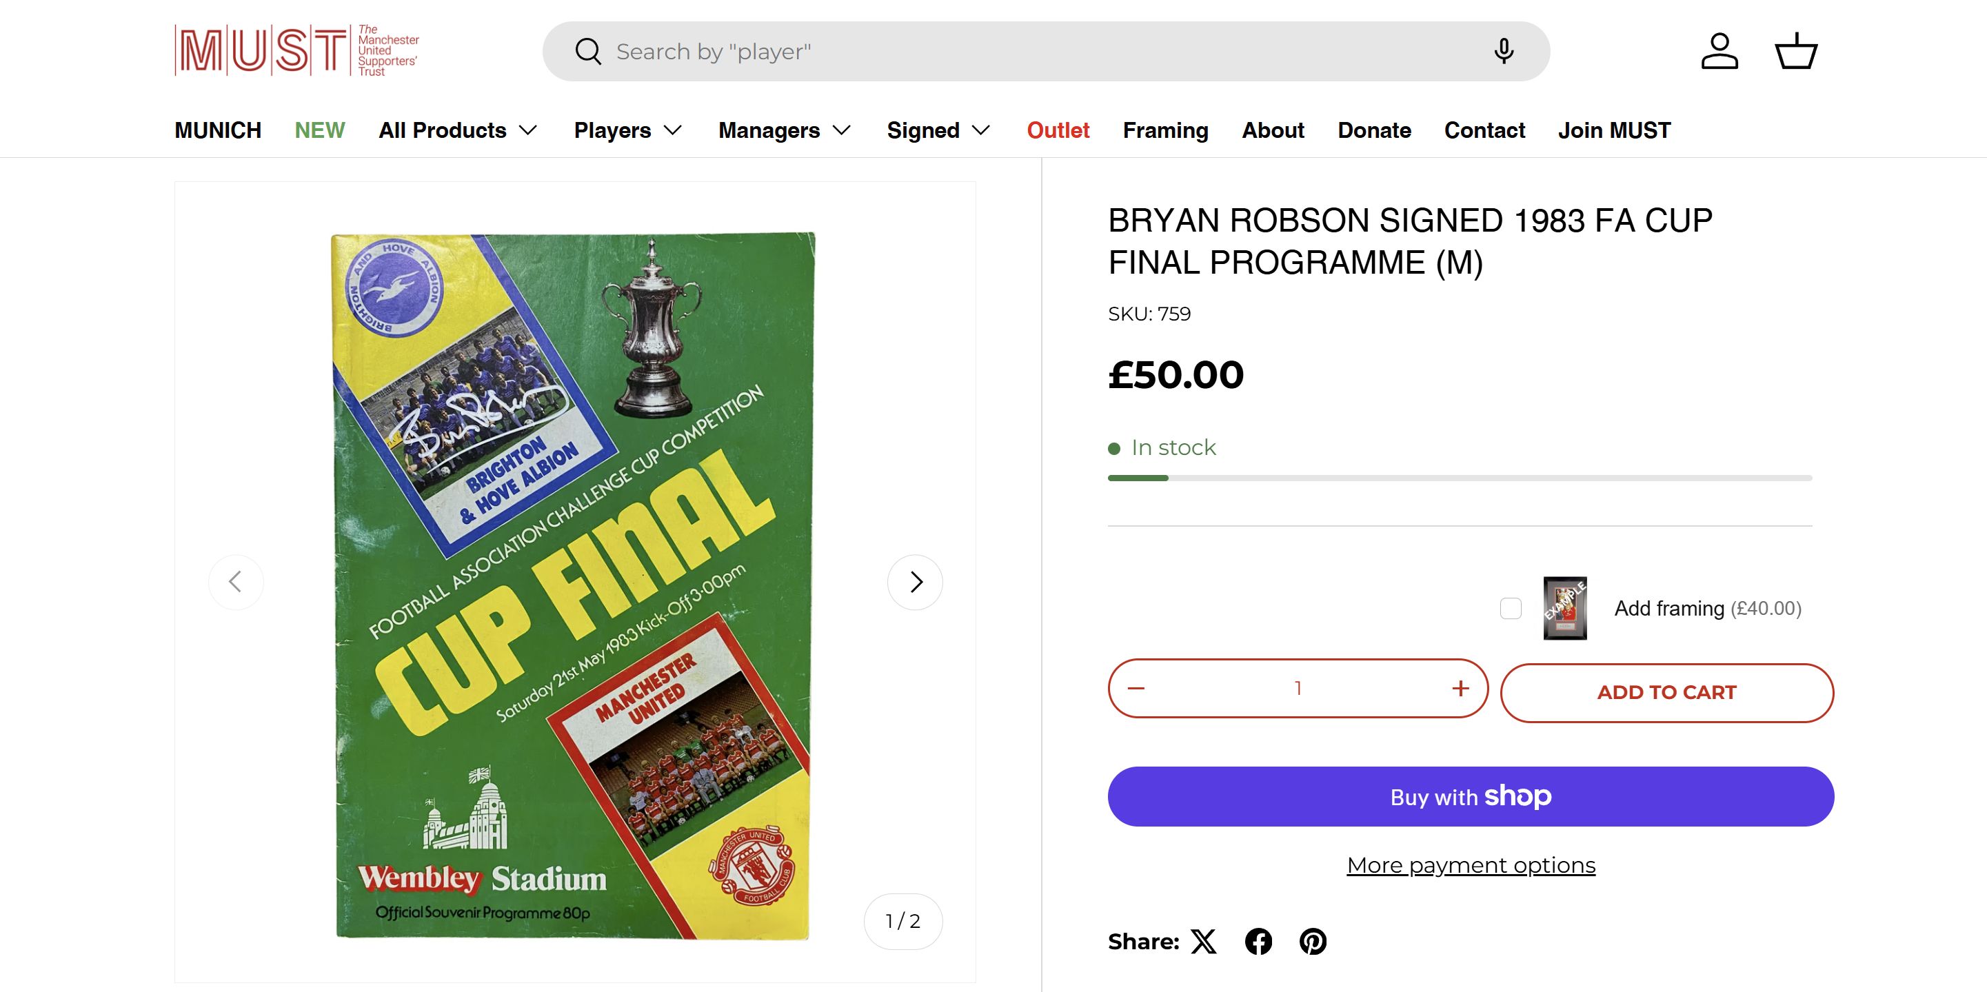1987x992 pixels.
Task: Open the Outlet menu item
Action: coord(1058,130)
